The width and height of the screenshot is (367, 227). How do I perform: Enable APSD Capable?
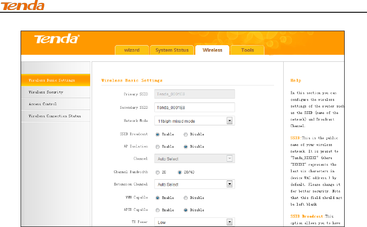(x=157, y=210)
